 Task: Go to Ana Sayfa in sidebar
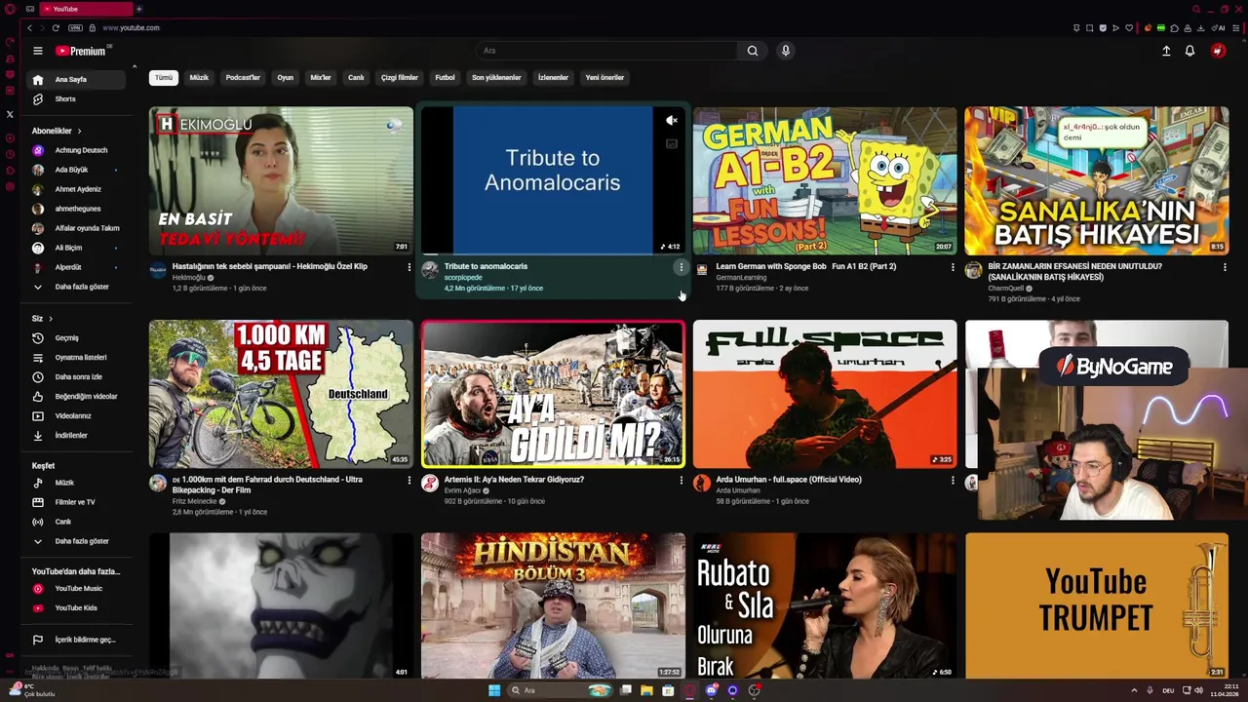coord(78,80)
